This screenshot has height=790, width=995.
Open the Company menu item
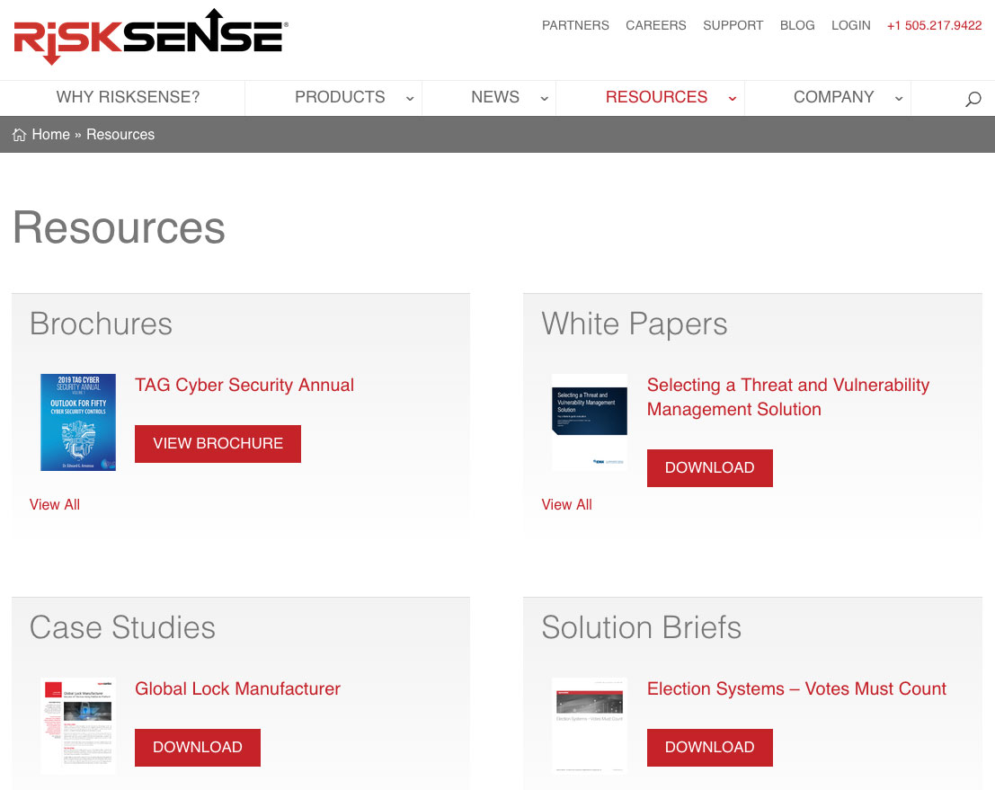[x=833, y=97]
